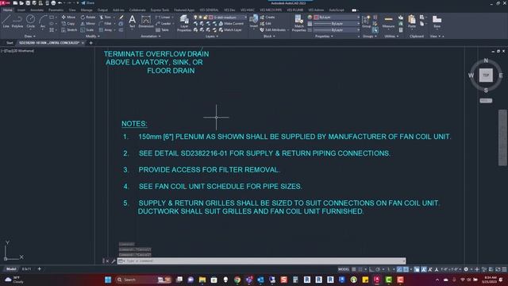Open the ByLayer object color dropdown
Viewport: 508px width, 286px height.
point(337,17)
